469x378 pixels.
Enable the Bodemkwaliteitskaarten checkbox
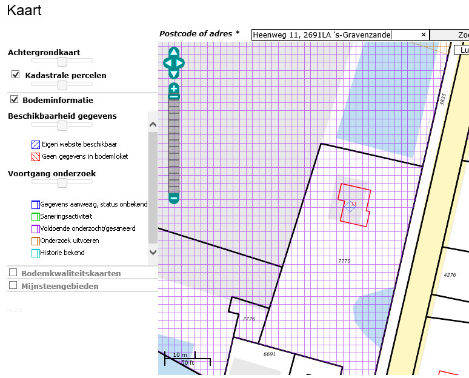pyautogui.click(x=13, y=273)
